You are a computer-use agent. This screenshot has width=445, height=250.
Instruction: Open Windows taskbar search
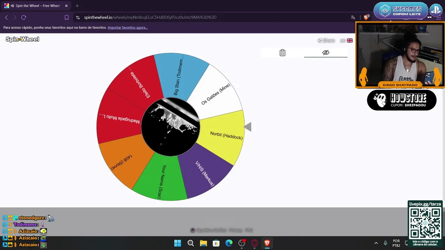point(191,243)
